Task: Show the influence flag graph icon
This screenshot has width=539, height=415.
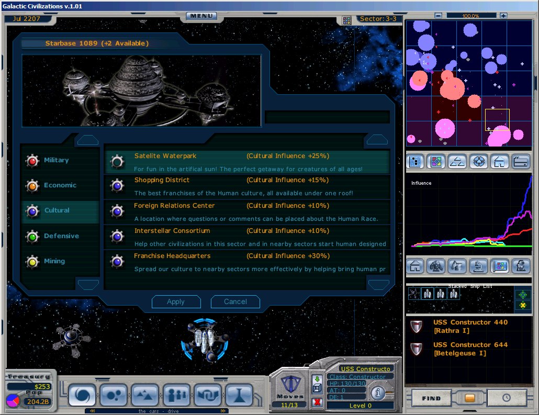Action: pyautogui.click(x=499, y=266)
